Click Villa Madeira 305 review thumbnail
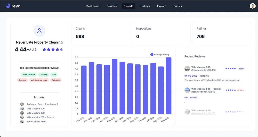 click(x=187, y=68)
